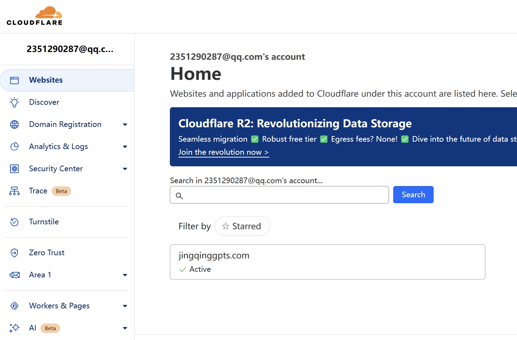Click the Zero Trust shield arrow icon
The height and width of the screenshot is (340, 517).
(14, 253)
